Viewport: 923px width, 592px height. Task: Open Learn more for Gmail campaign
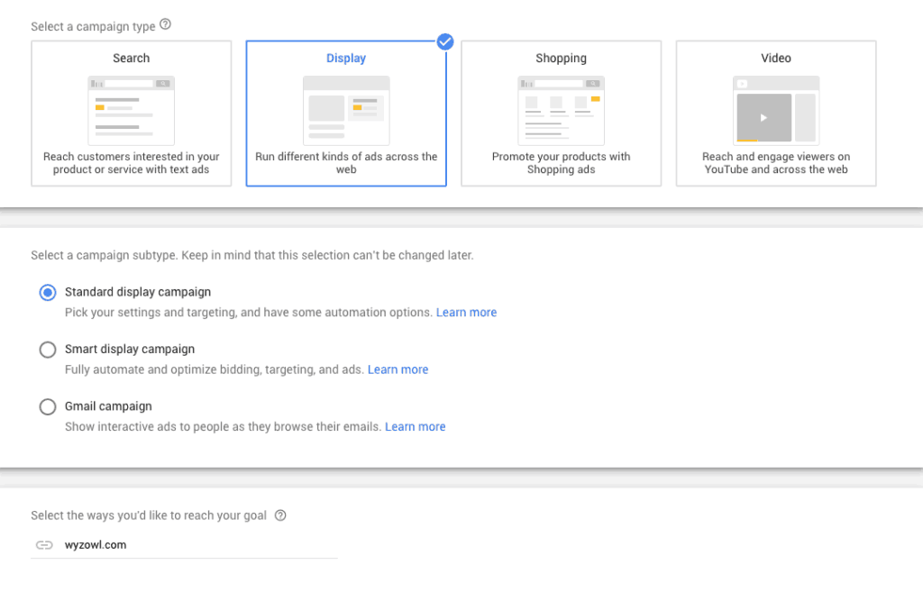pos(415,426)
